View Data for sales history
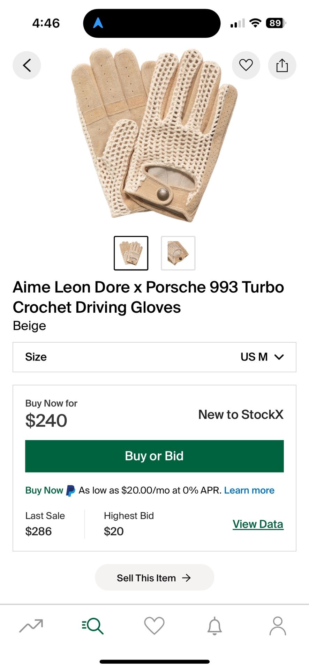This screenshot has height=670, width=309. (258, 523)
